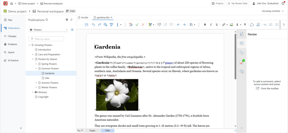Click the My Review Tasks button
Screen dimensions: 288x133
(x=237, y=3)
